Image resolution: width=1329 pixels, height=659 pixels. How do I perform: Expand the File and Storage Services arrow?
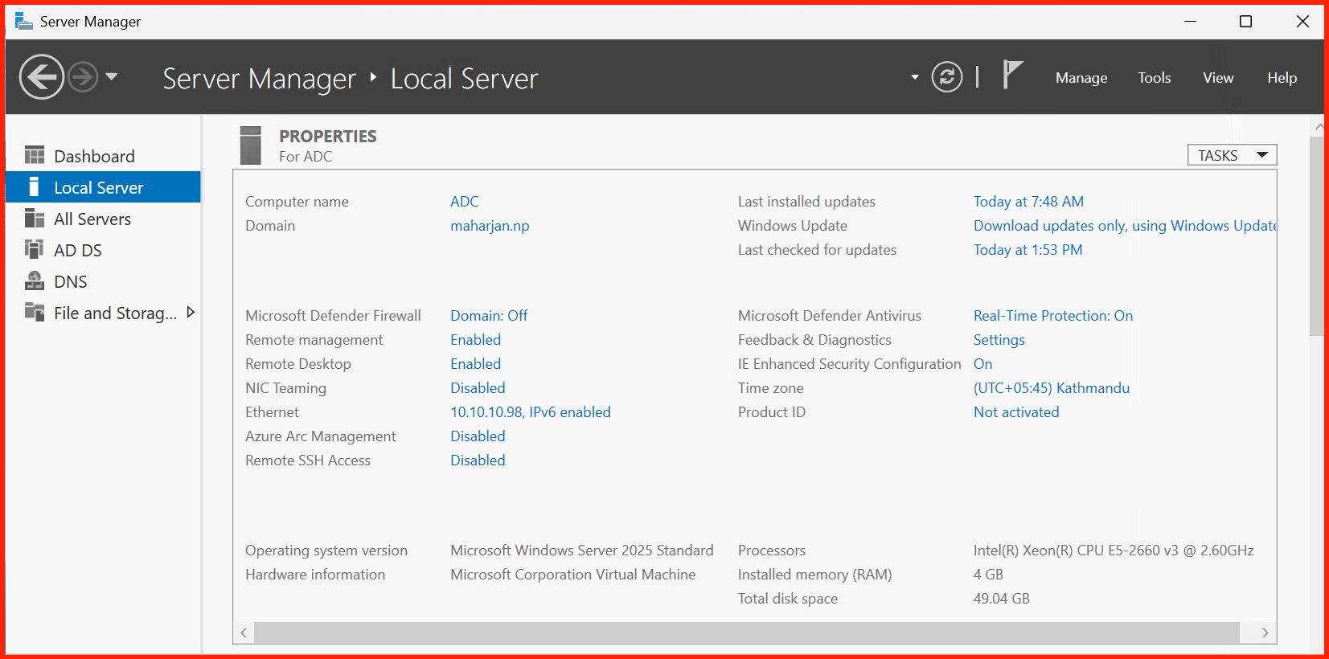[191, 312]
